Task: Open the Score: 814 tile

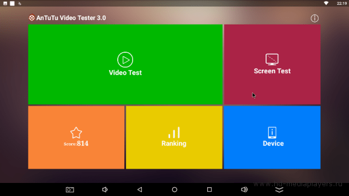Action: (76, 137)
